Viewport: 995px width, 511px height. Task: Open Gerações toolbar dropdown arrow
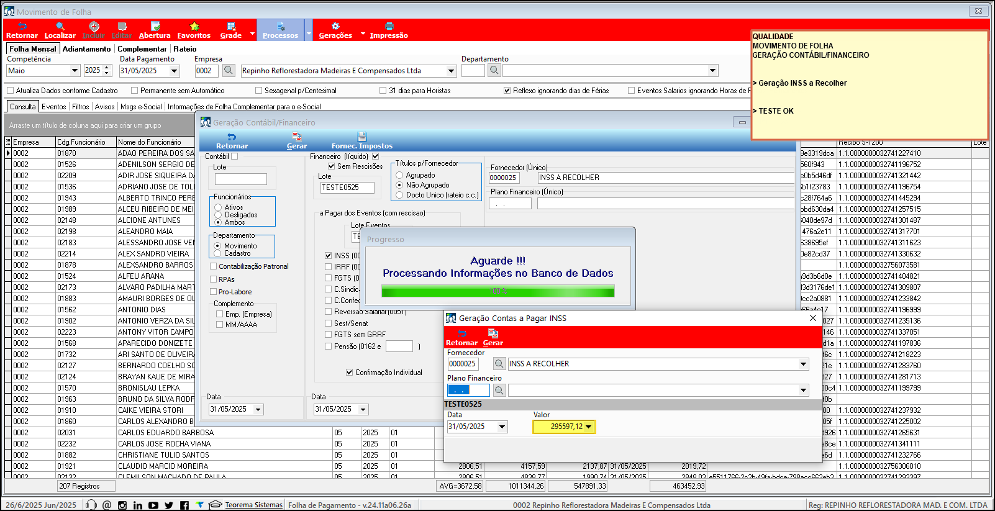[x=363, y=34]
